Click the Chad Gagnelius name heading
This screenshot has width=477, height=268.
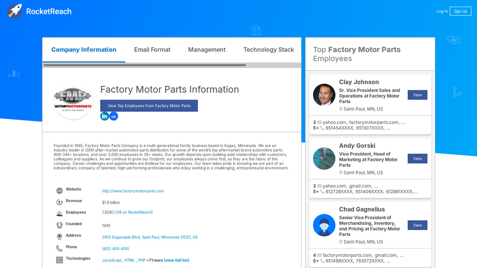tap(362, 210)
